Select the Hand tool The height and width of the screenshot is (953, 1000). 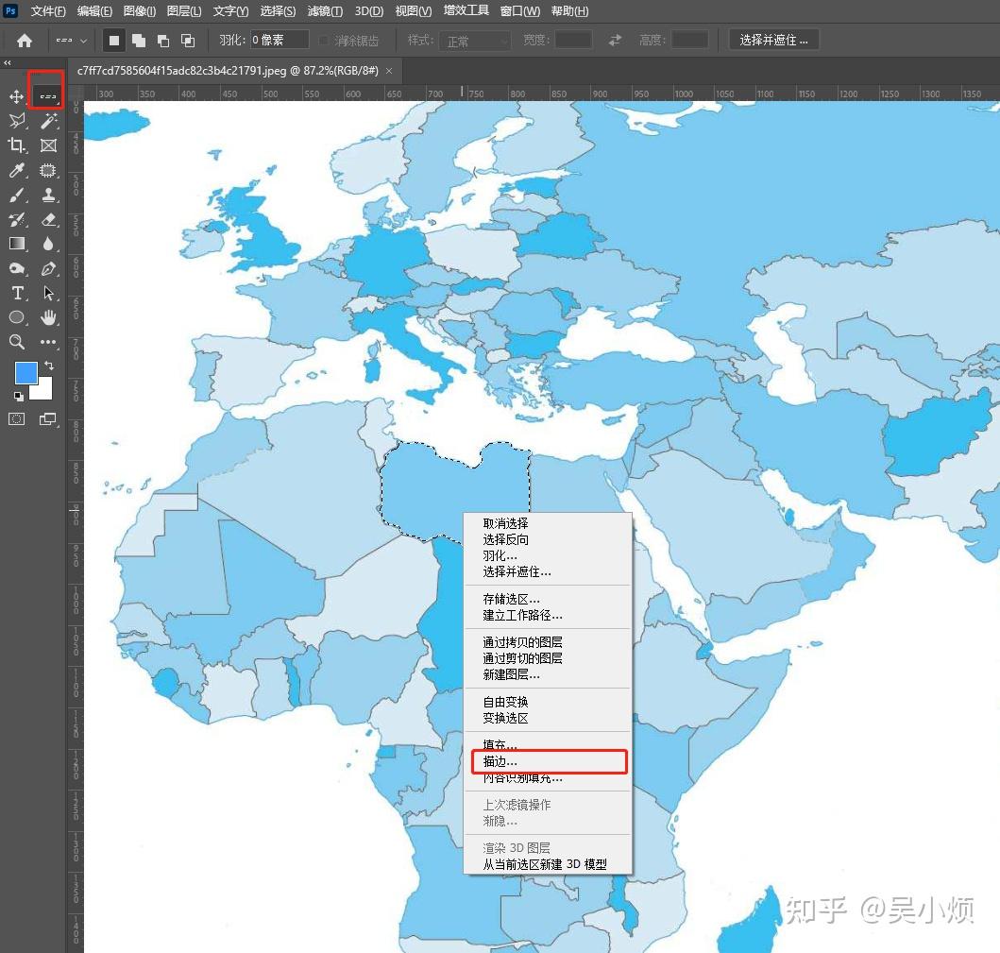48,317
